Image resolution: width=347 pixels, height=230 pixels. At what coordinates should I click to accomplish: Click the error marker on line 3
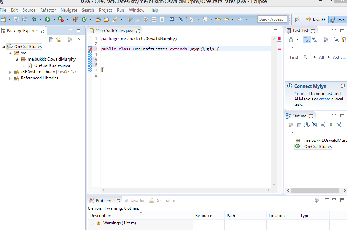(90, 49)
